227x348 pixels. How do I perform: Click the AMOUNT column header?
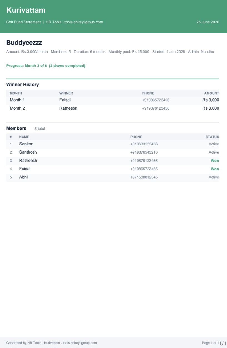(x=212, y=93)
